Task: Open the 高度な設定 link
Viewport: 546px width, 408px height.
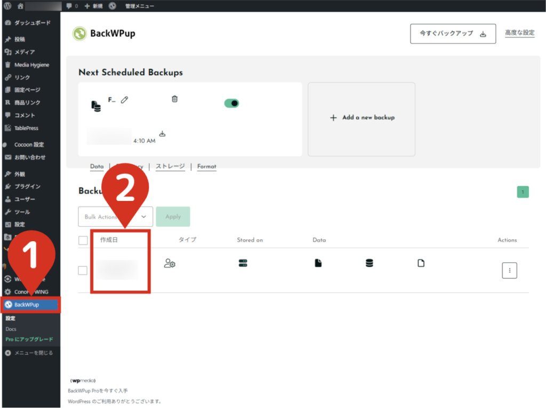Action: [519, 33]
